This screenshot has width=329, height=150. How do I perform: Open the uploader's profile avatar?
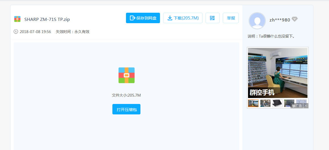[257, 21]
